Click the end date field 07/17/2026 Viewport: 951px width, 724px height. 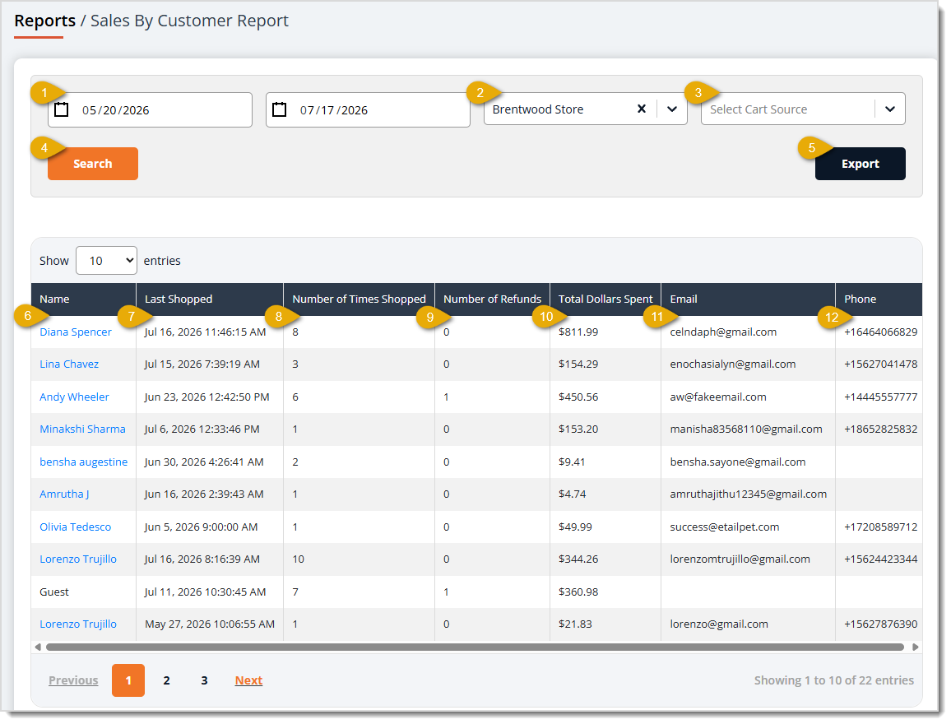[x=368, y=109]
